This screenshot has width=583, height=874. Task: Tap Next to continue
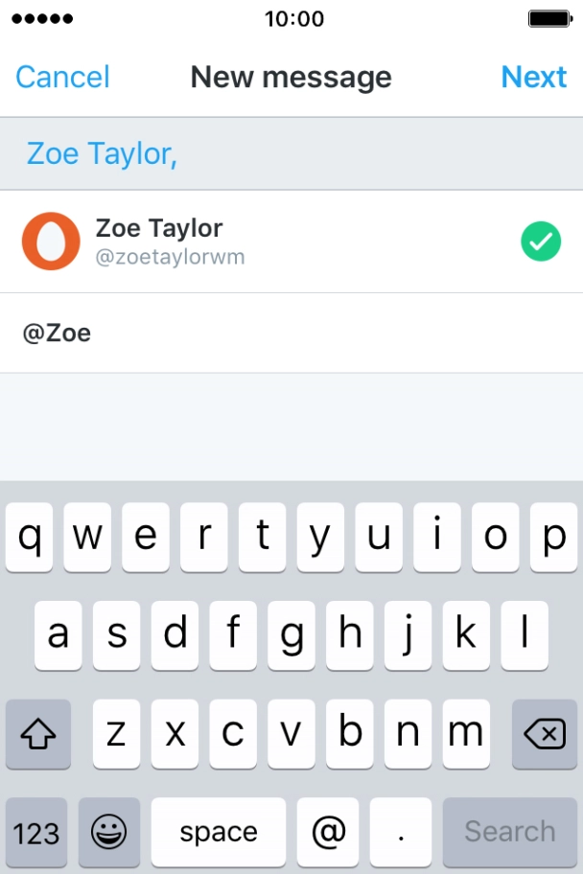coord(534,77)
